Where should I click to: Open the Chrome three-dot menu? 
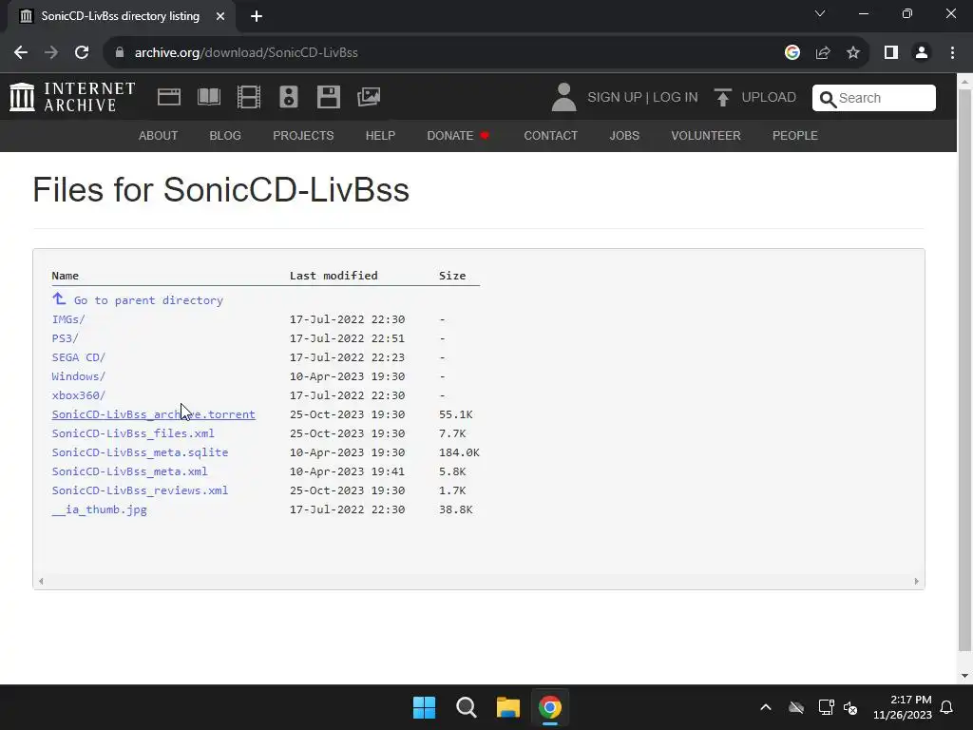(x=952, y=53)
